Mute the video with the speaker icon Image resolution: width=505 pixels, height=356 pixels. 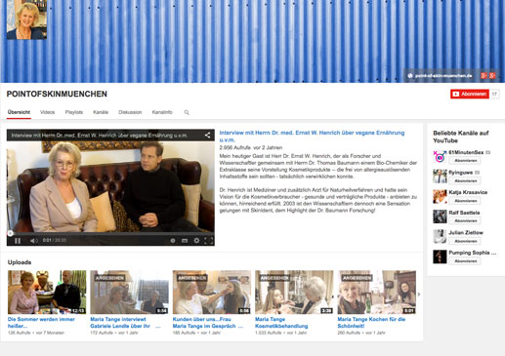33,241
